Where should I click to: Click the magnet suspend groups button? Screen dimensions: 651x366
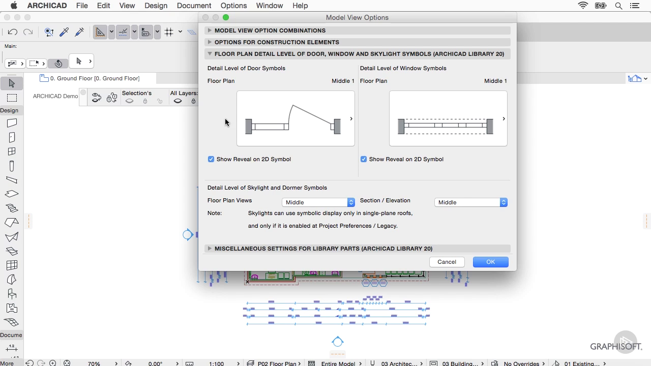coord(58,64)
